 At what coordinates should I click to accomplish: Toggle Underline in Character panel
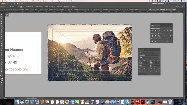[x=156, y=71]
